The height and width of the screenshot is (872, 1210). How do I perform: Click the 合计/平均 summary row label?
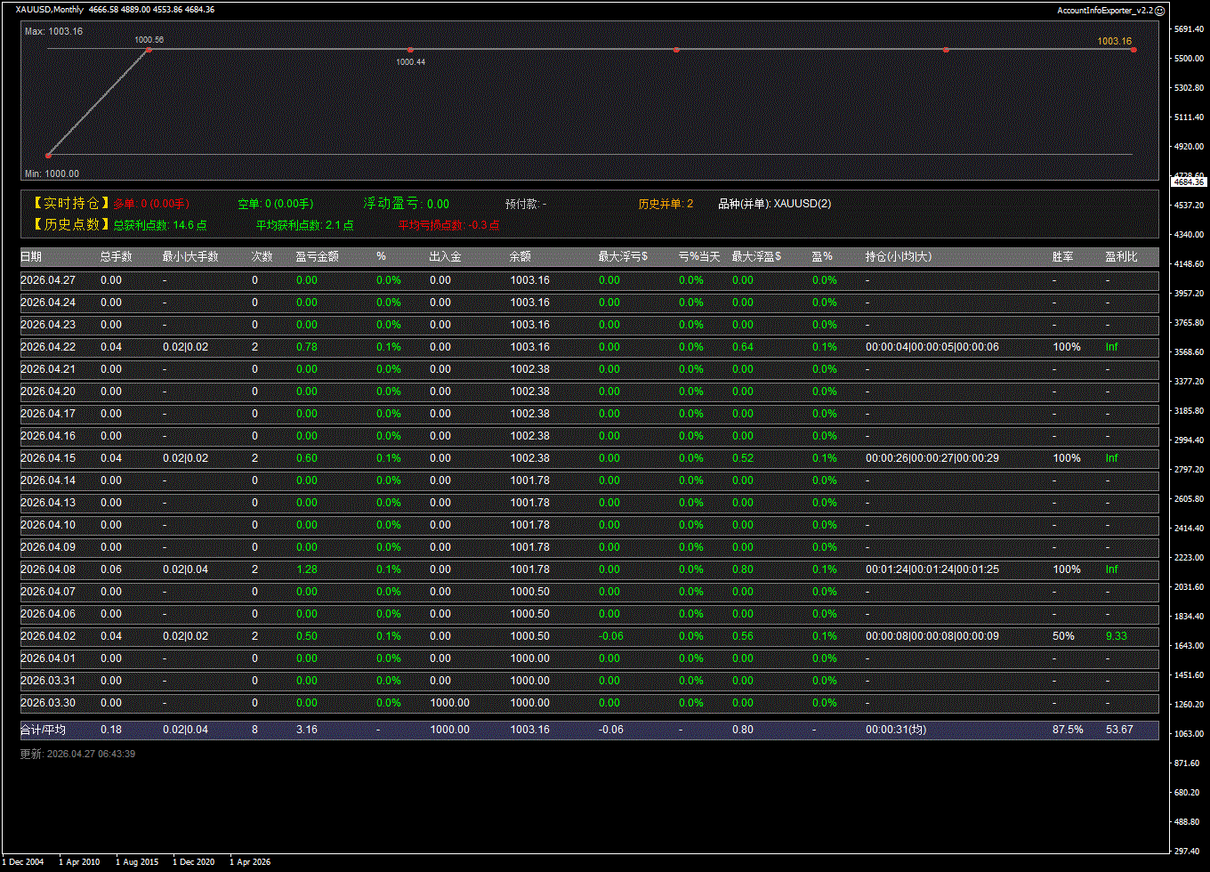pyautogui.click(x=43, y=730)
